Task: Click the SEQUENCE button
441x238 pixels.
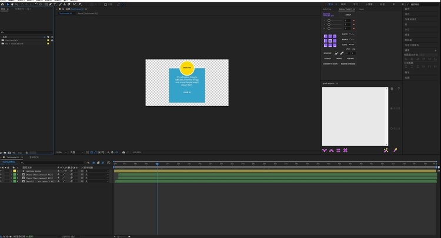Action: [x=328, y=53]
